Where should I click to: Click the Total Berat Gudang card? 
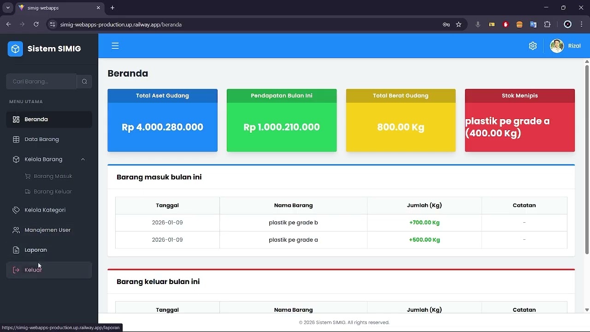click(x=401, y=120)
